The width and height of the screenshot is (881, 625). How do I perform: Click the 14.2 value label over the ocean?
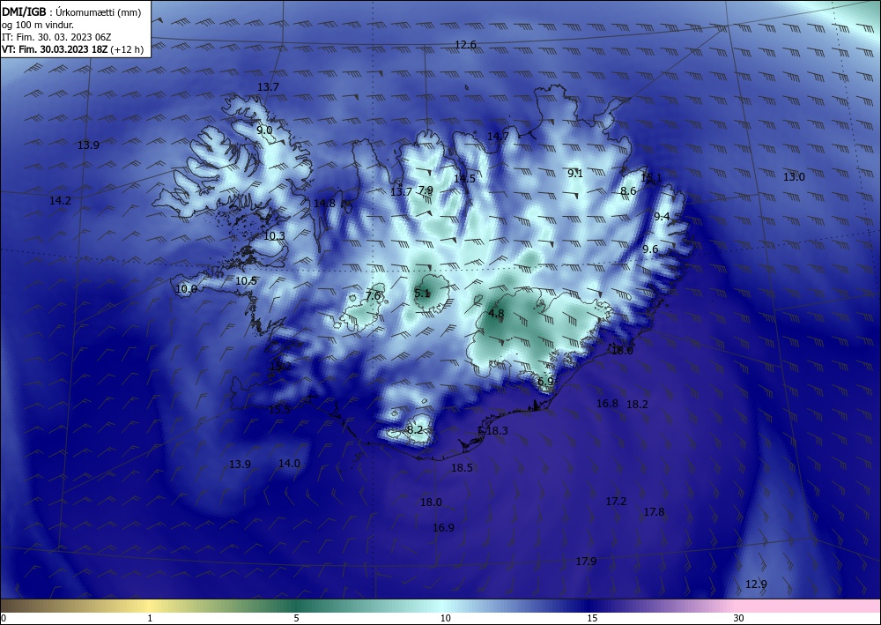click(x=60, y=201)
